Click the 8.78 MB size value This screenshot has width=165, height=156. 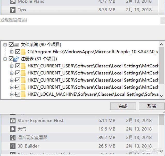point(107,10)
